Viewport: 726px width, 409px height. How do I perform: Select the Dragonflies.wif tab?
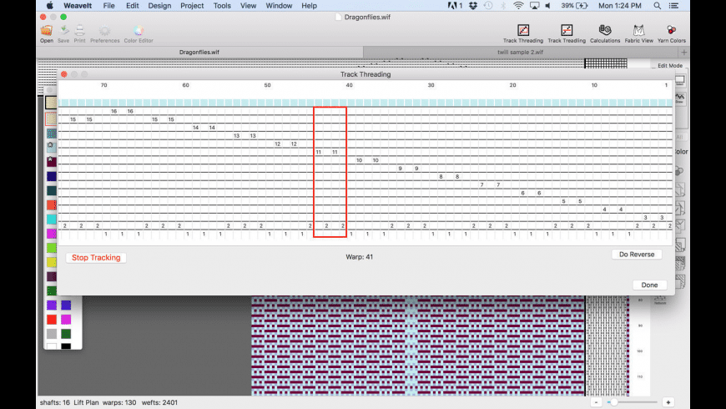click(x=200, y=52)
